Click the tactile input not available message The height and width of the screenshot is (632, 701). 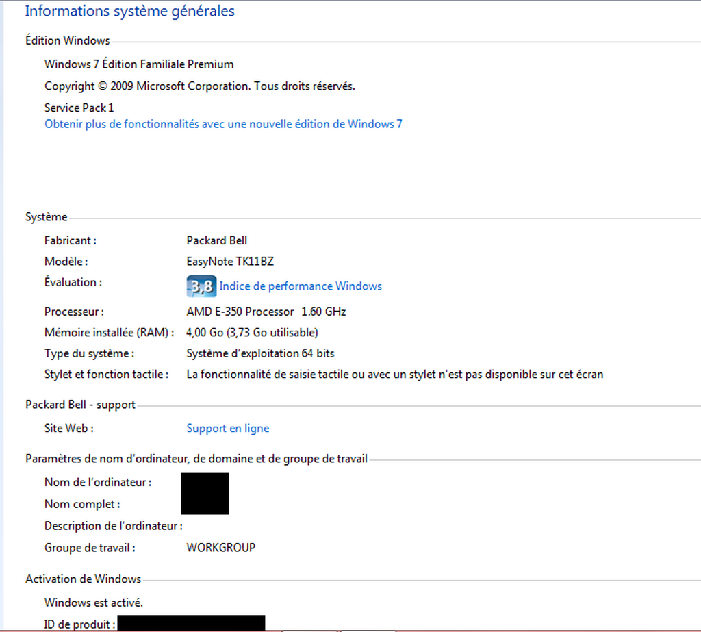pyautogui.click(x=395, y=375)
